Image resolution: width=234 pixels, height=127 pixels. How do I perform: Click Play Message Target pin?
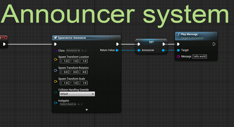click(x=179, y=50)
